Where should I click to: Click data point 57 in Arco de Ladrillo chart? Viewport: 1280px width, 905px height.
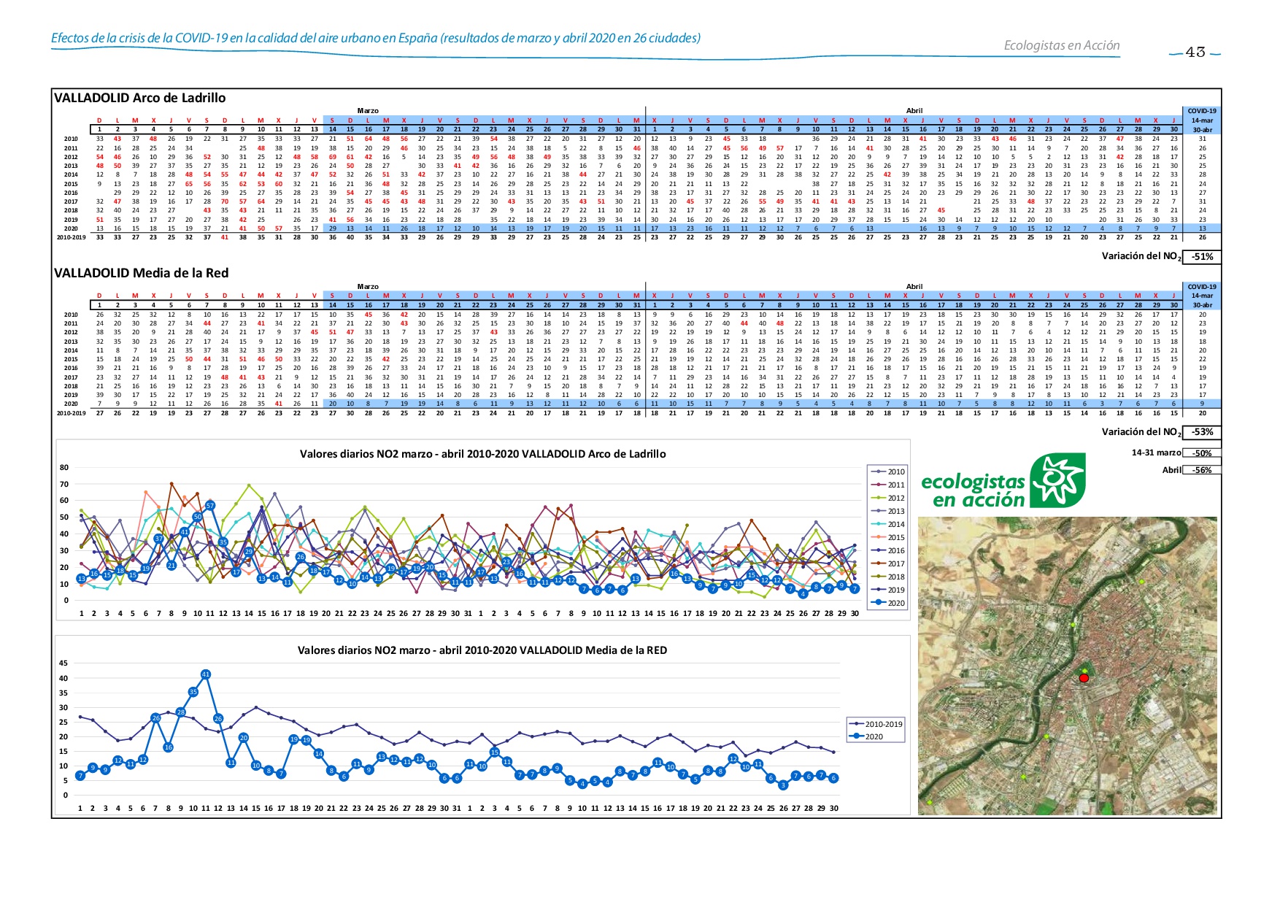210,505
